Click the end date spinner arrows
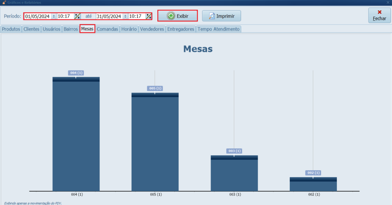 [x=125, y=16]
